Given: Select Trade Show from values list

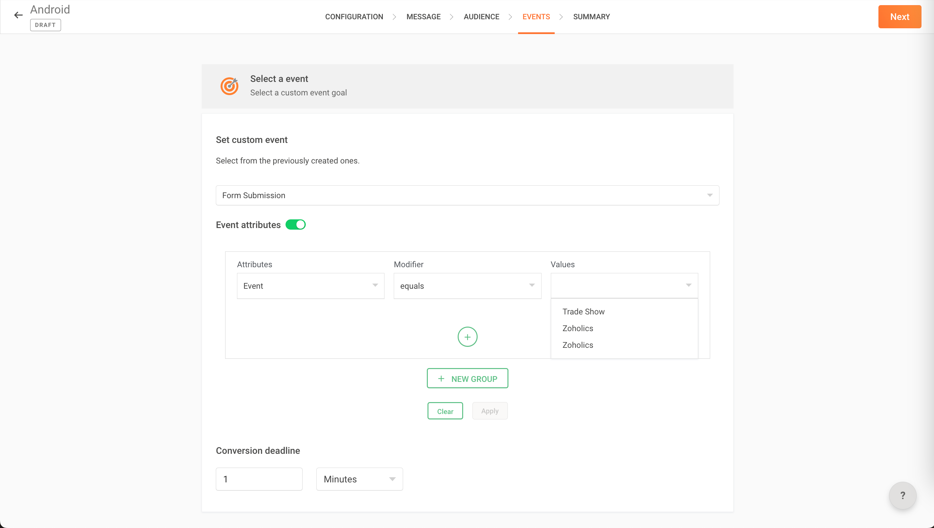Looking at the screenshot, I should click(x=583, y=312).
